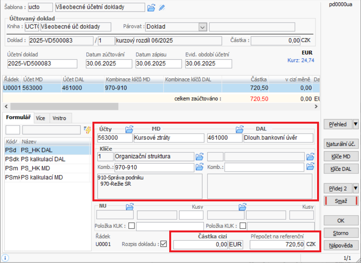Check the left Položka KUK checkbox

point(132,226)
